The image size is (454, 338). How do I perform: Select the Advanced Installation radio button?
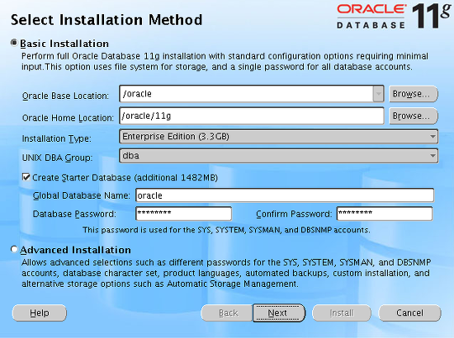(x=14, y=249)
